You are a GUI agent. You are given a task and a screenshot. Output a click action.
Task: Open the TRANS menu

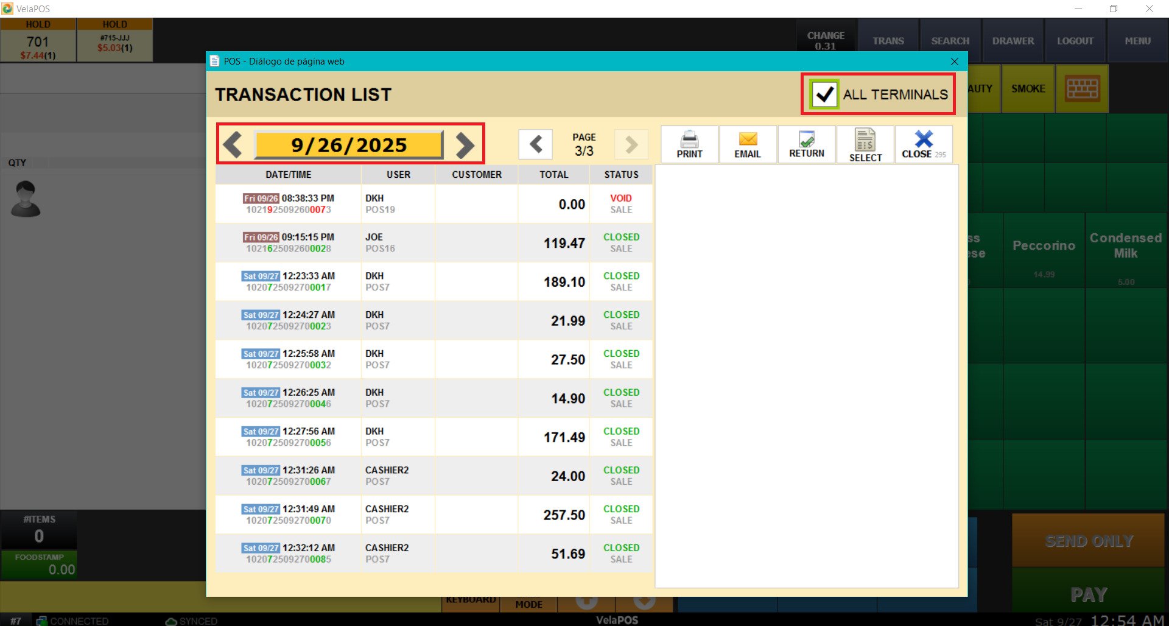[888, 41]
